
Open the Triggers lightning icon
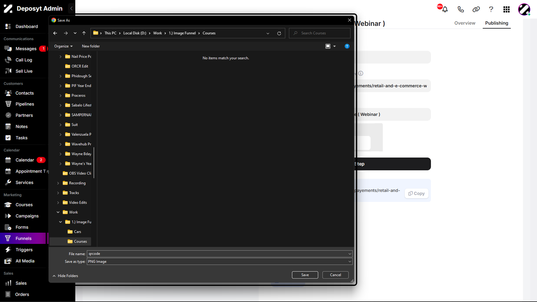point(8,250)
